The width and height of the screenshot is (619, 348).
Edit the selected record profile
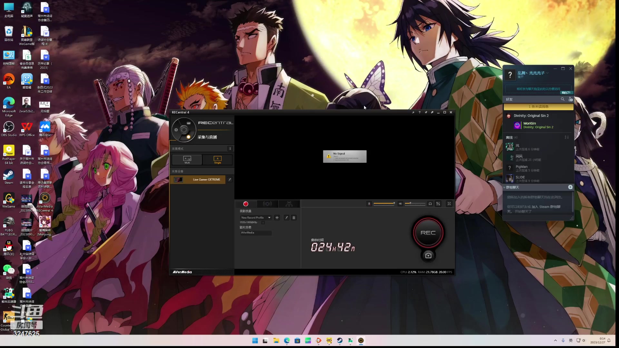point(287,218)
